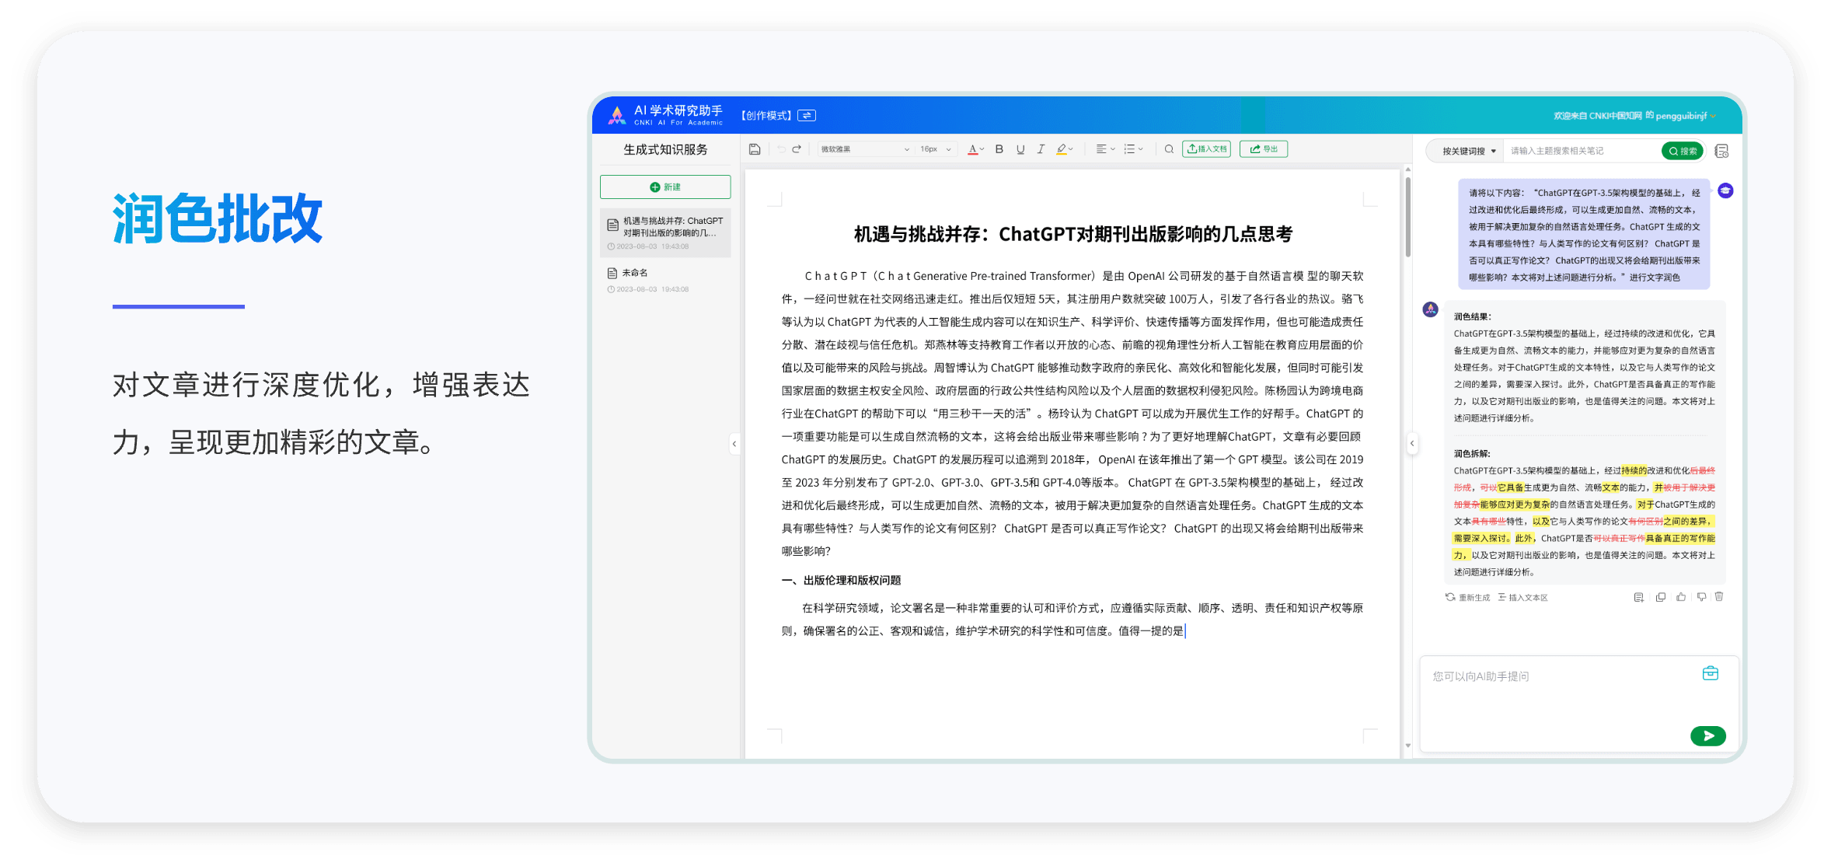Screen dimensions: 1831x866
Task: Click the 导出 export button
Action: [1264, 149]
